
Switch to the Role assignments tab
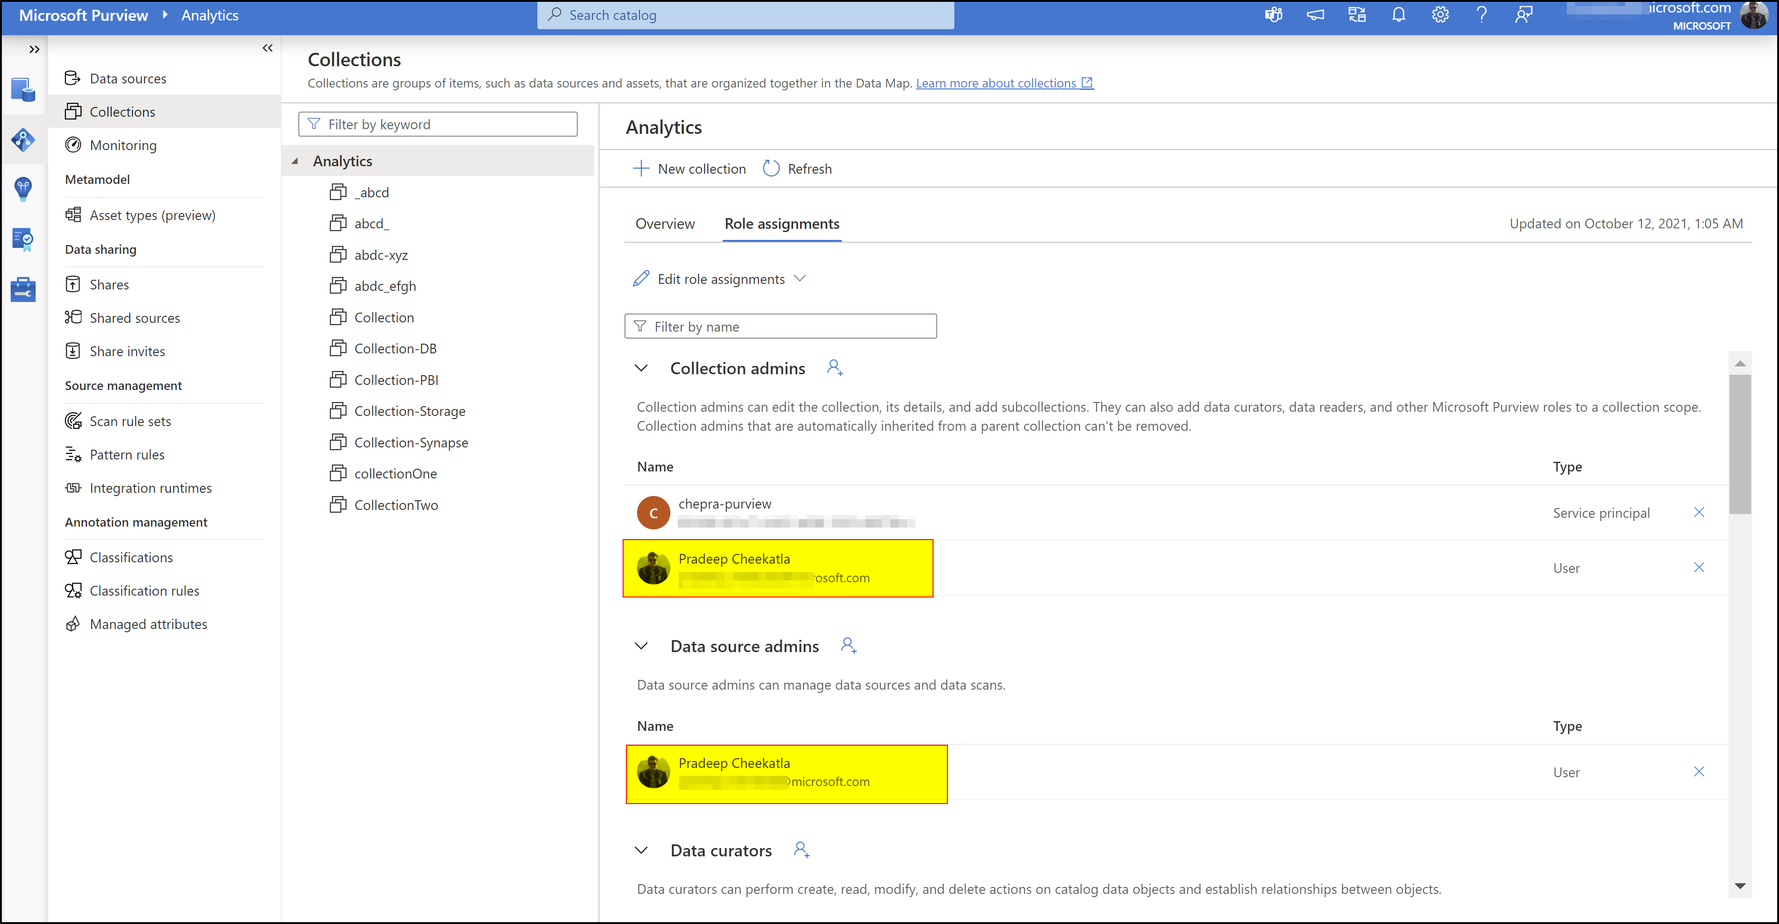pyautogui.click(x=782, y=224)
